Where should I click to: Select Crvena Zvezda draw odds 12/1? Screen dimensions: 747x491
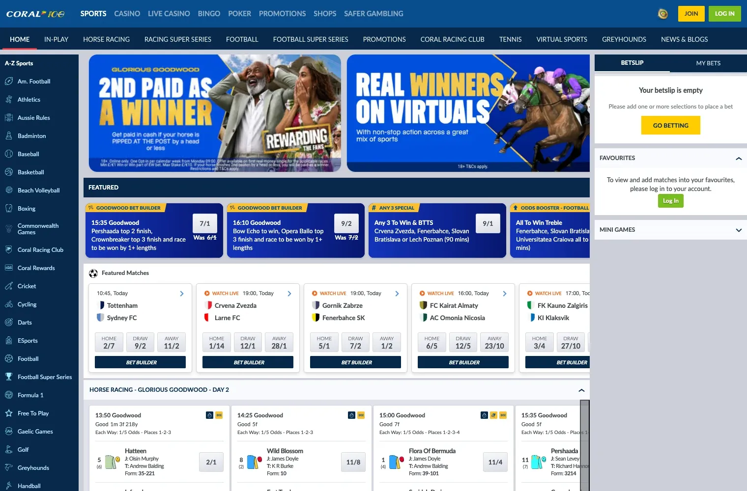click(248, 342)
